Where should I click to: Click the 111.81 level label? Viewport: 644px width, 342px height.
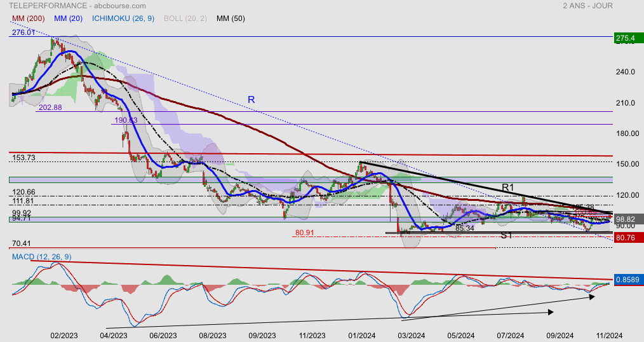(23, 201)
